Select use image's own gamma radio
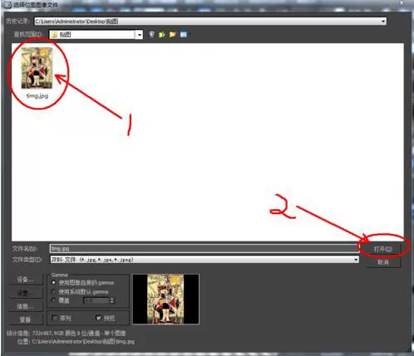This screenshot has height=356, width=414. pyautogui.click(x=54, y=282)
